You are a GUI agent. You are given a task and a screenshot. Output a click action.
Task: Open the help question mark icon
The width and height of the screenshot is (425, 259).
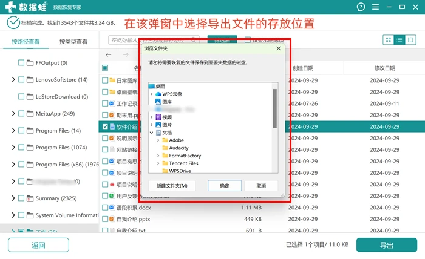[361, 7]
